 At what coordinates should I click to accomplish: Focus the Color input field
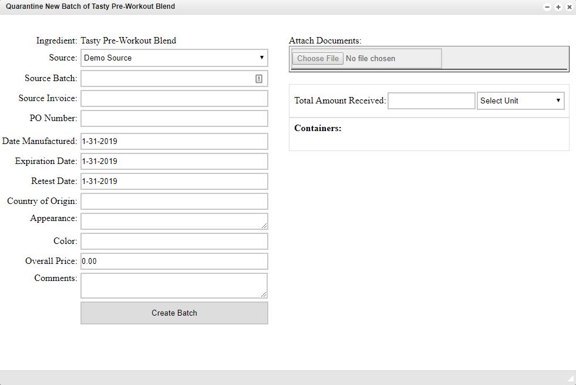tap(174, 241)
